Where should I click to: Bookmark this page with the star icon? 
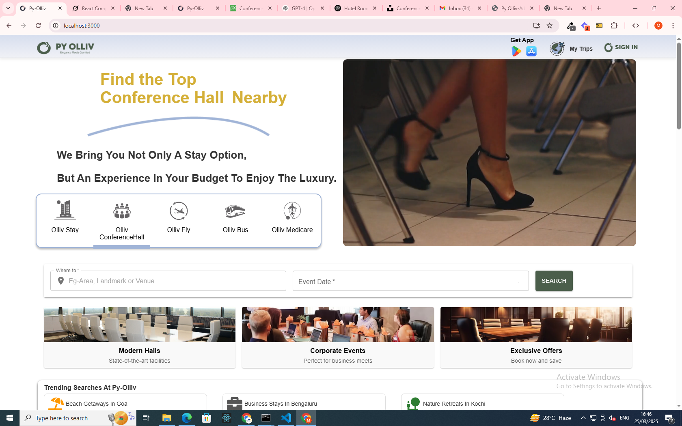(550, 26)
